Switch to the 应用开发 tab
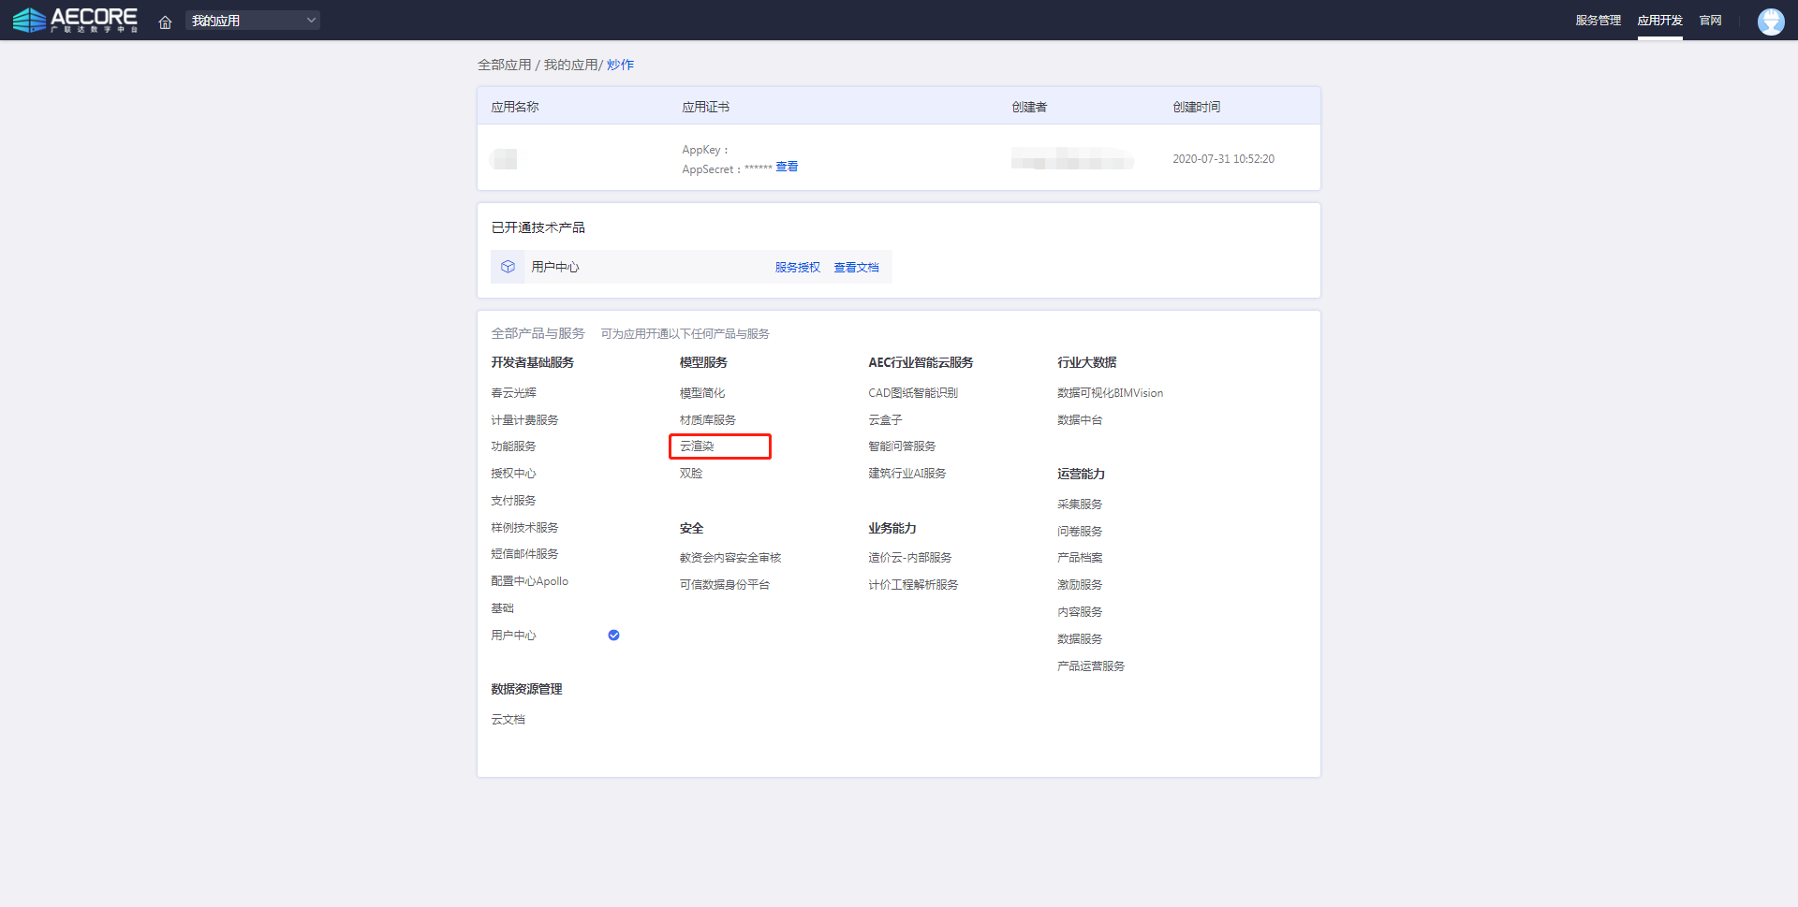This screenshot has width=1798, height=907. (1659, 21)
